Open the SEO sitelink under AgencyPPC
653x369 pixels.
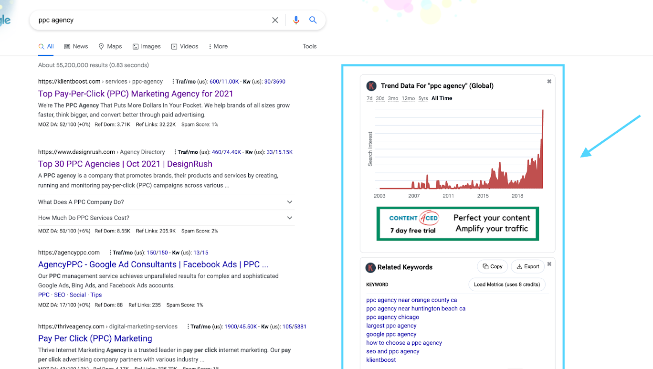[60, 295]
